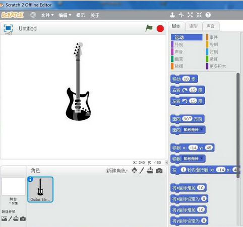Open sprite info via blue i badge
The height and width of the screenshot is (227, 243).
[x=30, y=179]
